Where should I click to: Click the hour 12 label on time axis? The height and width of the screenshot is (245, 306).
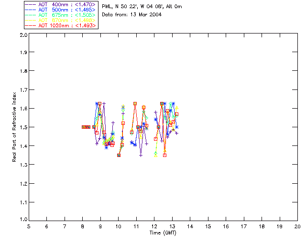(x=154, y=226)
